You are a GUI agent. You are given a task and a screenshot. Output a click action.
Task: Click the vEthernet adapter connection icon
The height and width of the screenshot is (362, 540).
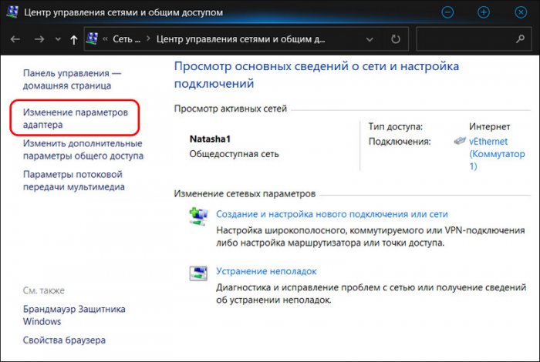coord(460,141)
